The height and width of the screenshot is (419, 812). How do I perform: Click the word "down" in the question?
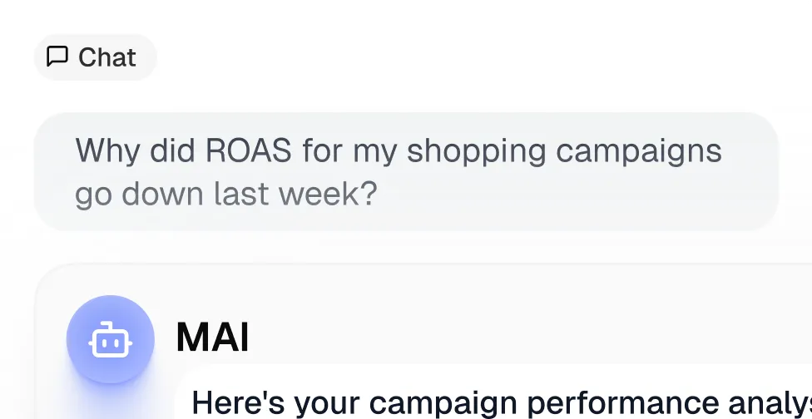pos(163,194)
